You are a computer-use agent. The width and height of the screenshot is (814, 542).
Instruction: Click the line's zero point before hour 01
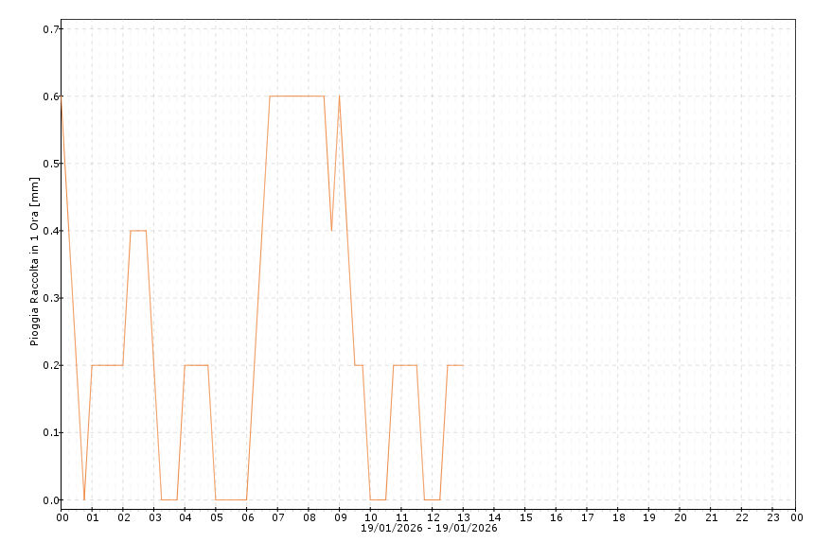pyautogui.click(x=84, y=499)
